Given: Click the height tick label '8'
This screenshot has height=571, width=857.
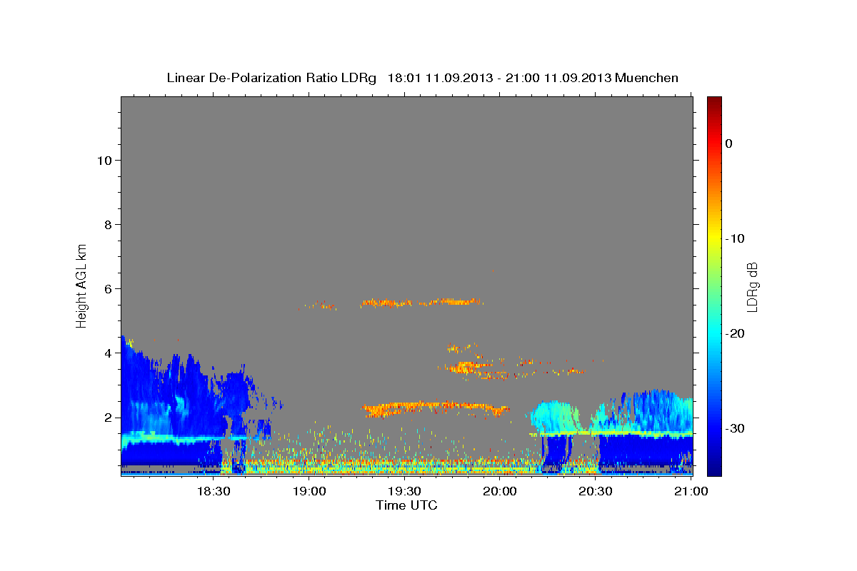Looking at the screenshot, I should pyautogui.click(x=107, y=225).
